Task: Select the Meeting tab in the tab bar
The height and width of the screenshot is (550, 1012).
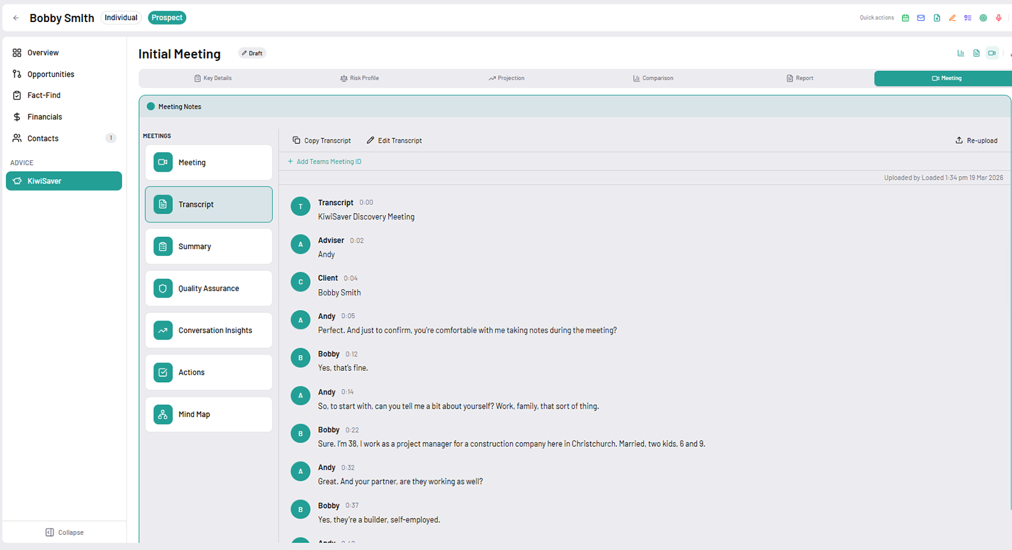Action: tap(943, 78)
